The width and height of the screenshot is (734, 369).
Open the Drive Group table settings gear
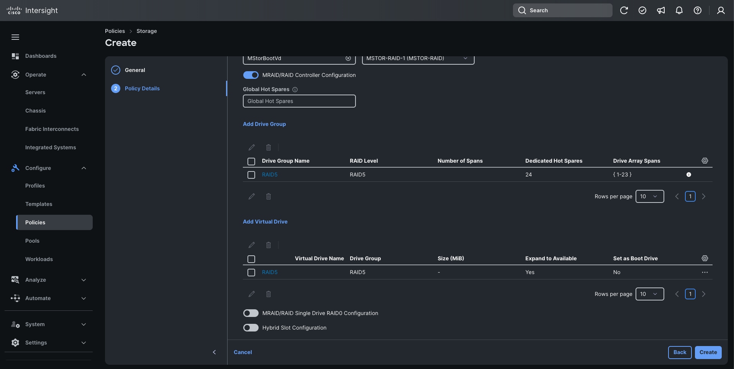(705, 161)
